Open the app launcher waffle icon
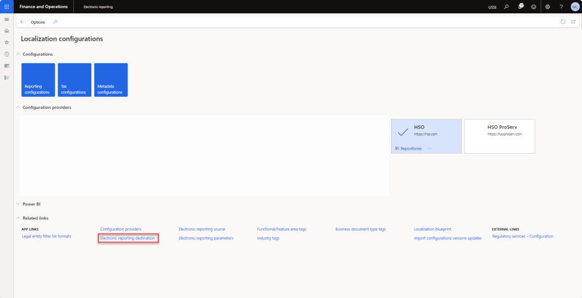 (x=6, y=6)
